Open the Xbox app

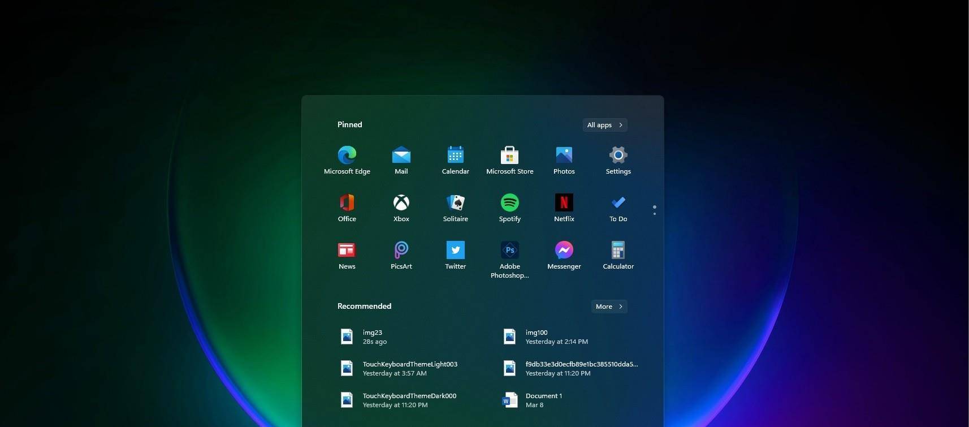pyautogui.click(x=401, y=208)
